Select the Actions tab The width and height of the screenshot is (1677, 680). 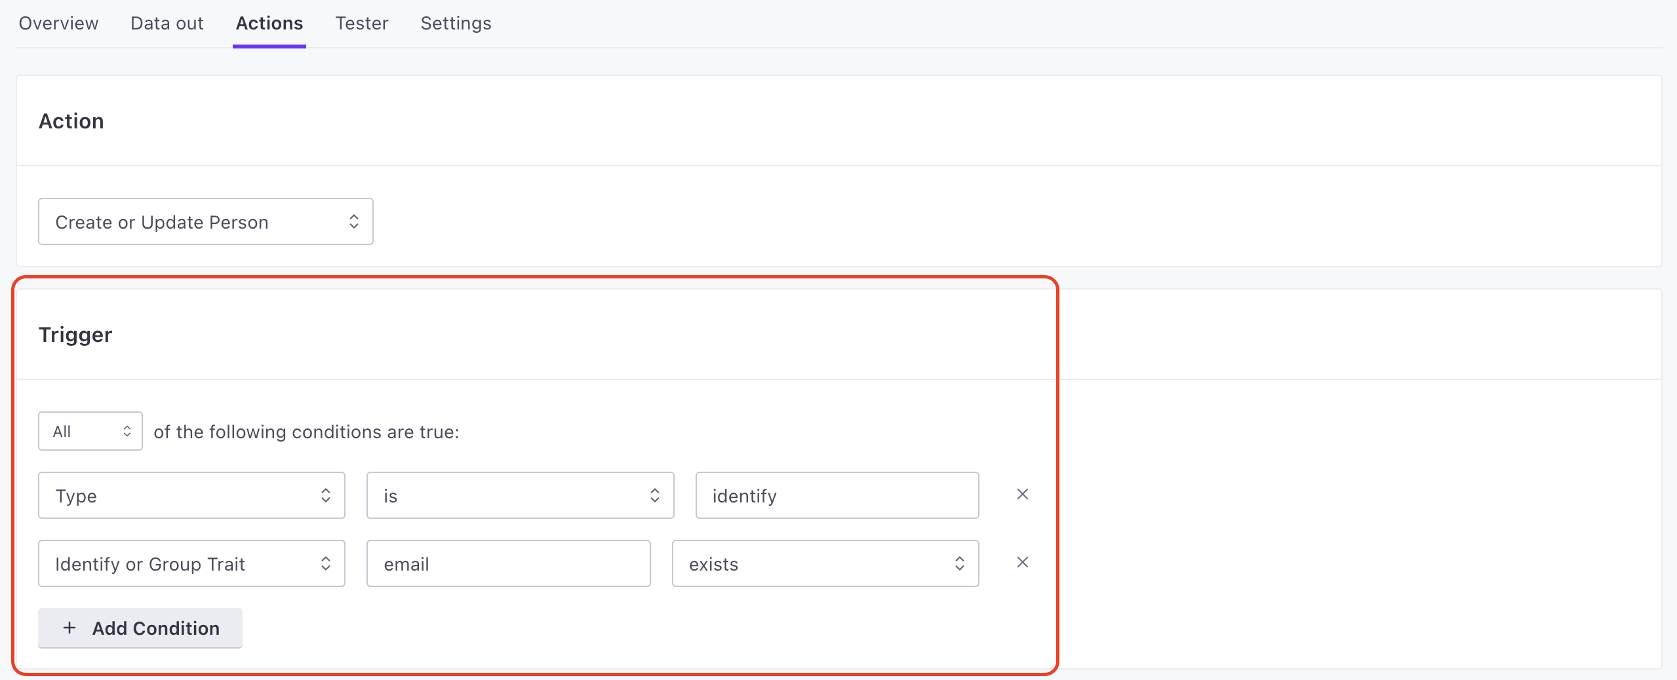(x=269, y=24)
